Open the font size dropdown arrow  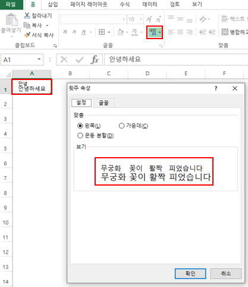[140, 20]
